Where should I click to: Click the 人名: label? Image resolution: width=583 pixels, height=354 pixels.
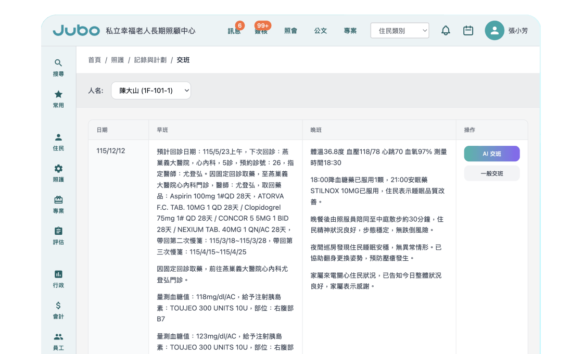(x=96, y=91)
